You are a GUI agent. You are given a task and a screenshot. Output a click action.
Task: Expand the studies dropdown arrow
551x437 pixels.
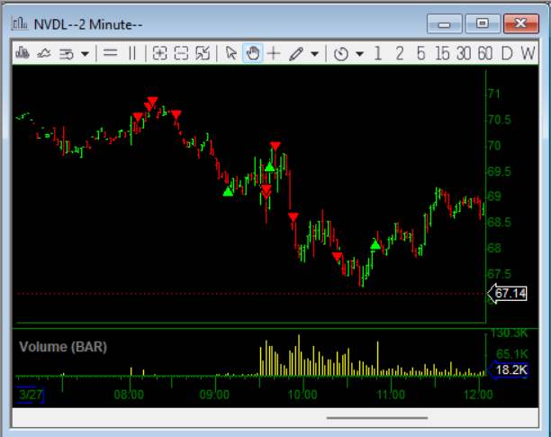click(85, 54)
